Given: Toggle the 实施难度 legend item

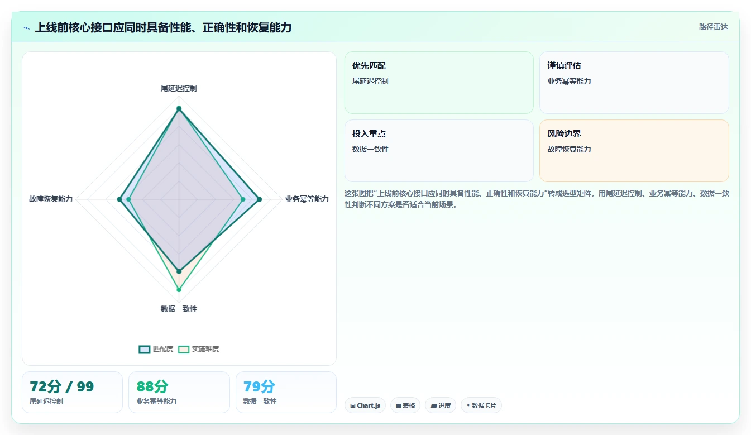Looking at the screenshot, I should pos(198,349).
